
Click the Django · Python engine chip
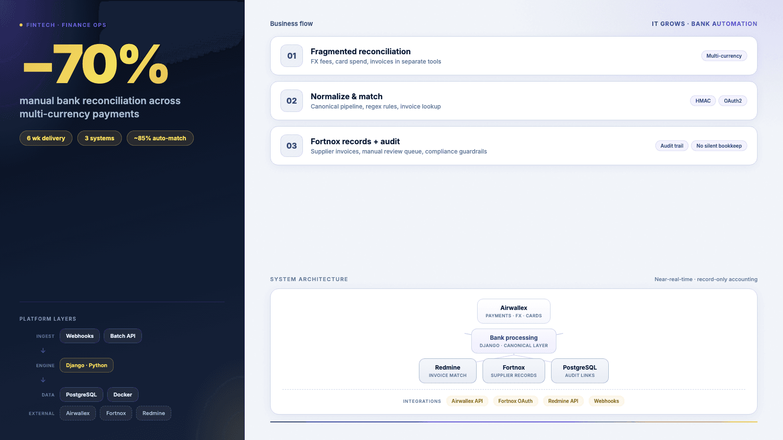[x=87, y=365]
